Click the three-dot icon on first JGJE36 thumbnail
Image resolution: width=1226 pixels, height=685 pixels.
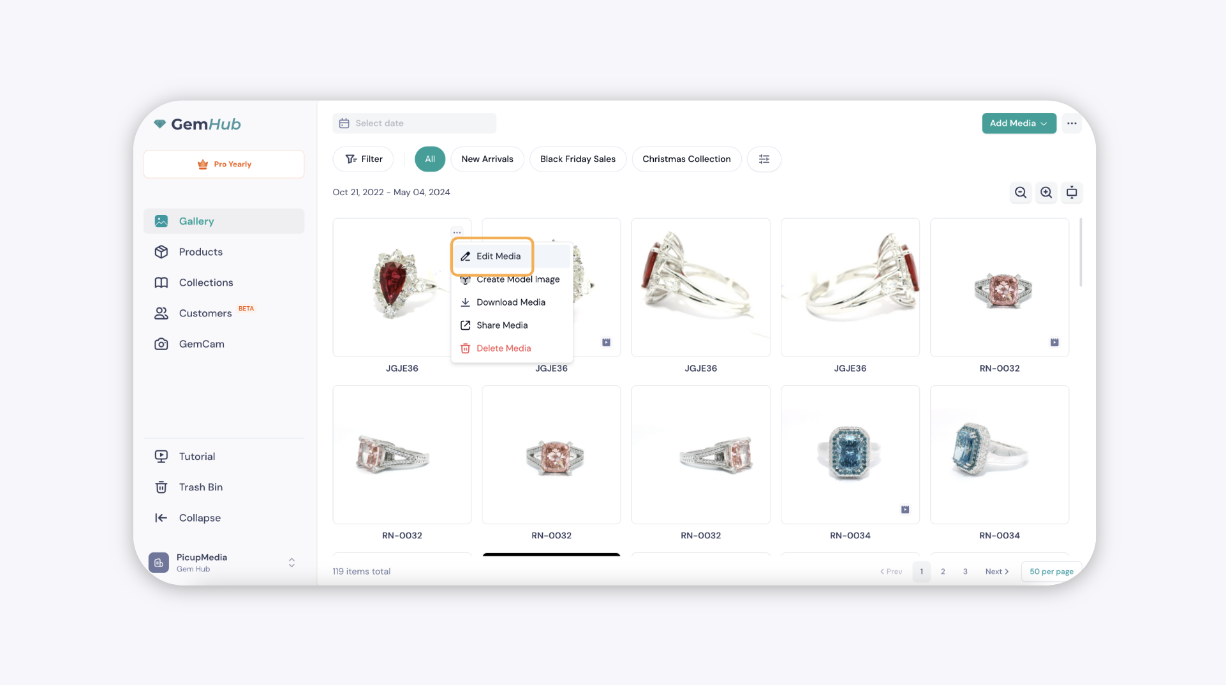457,232
